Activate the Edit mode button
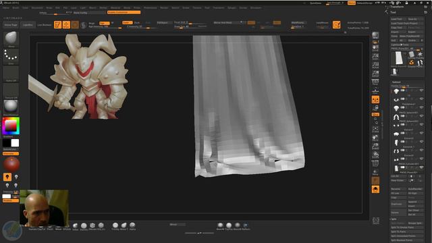Viewport: 432px width, 243px height. click(x=57, y=25)
